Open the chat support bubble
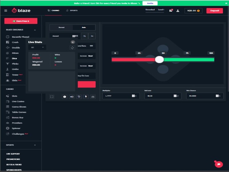Screen dimensions: 229x172 click(219, 164)
